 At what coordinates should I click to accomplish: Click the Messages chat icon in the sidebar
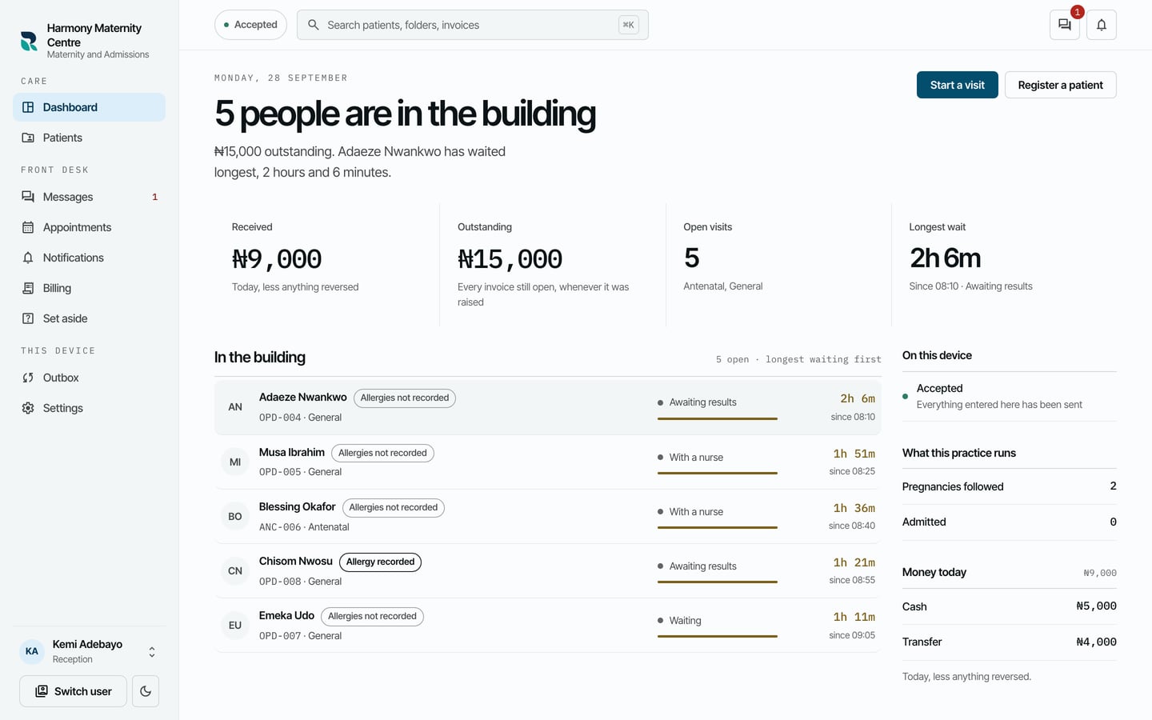click(x=28, y=197)
